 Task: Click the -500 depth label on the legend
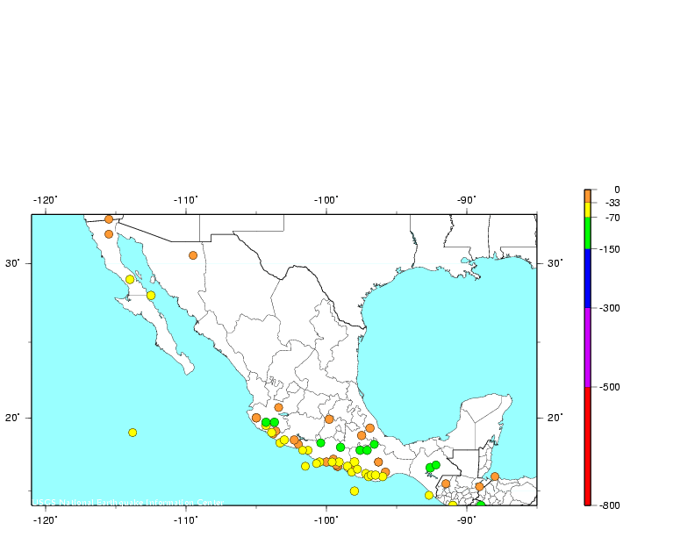point(611,387)
